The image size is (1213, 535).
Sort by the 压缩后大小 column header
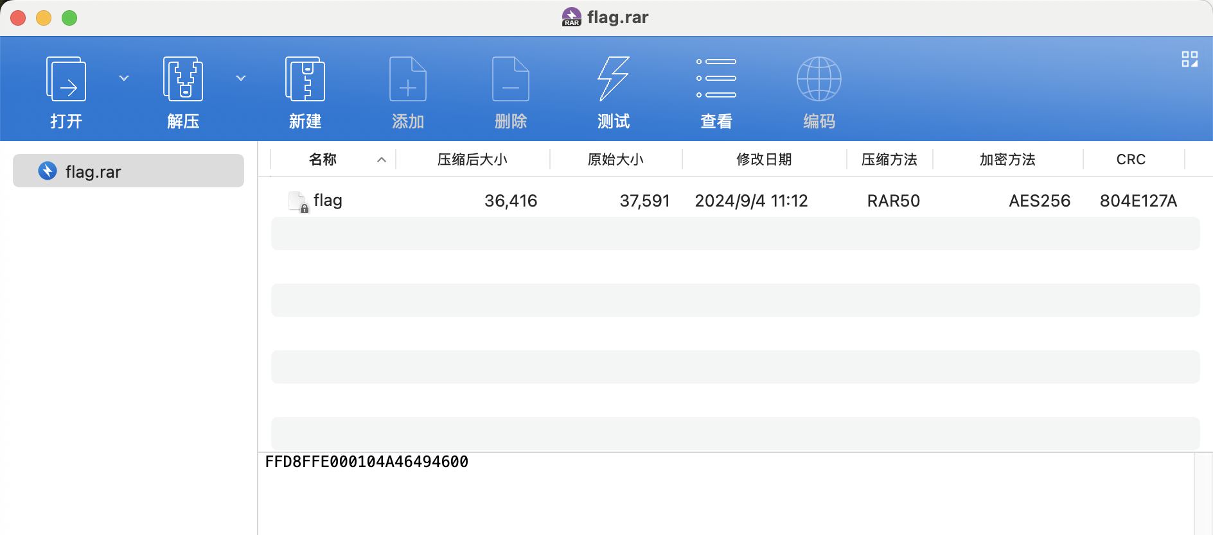(473, 159)
